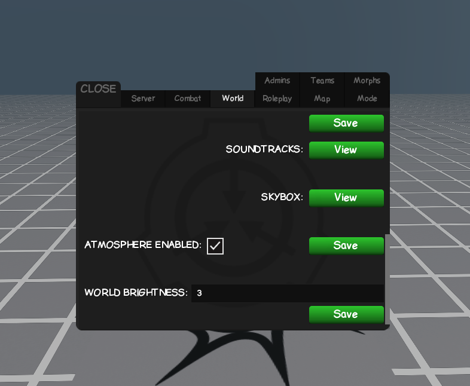Click the Save button above Soundtracks
Viewport: 470px width, 386px height.
(x=346, y=123)
